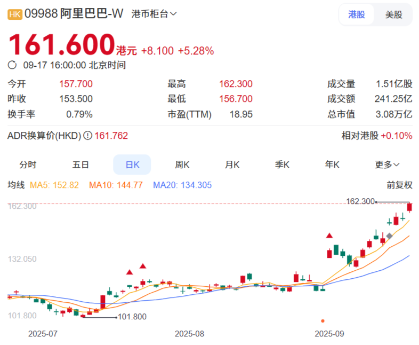Click the 2025-09 date axis label
This screenshot has width=419, height=345.
tap(329, 334)
